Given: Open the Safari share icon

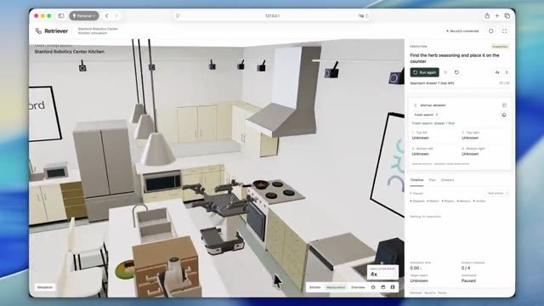Looking at the screenshot, I should (487, 15).
